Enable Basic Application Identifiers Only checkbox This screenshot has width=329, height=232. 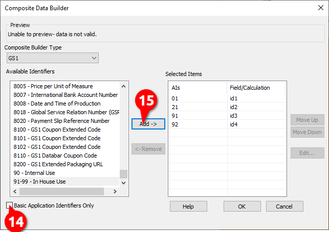(x=10, y=205)
